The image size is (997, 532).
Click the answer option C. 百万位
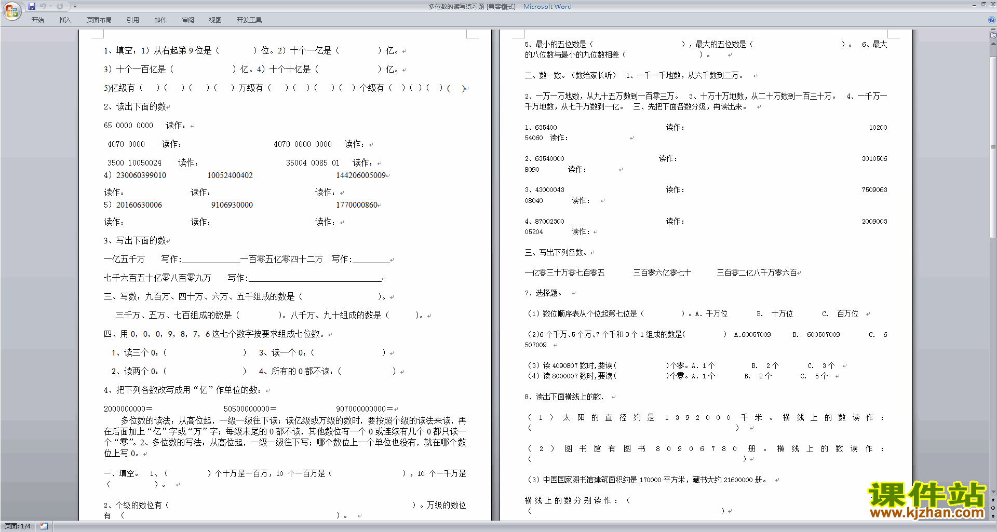point(840,314)
